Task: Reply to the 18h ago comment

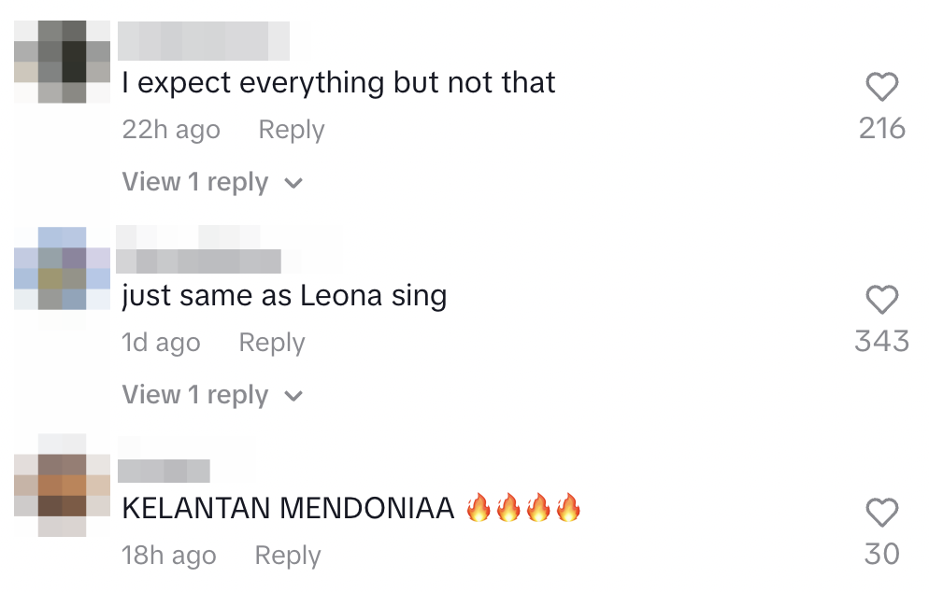Action: [287, 556]
